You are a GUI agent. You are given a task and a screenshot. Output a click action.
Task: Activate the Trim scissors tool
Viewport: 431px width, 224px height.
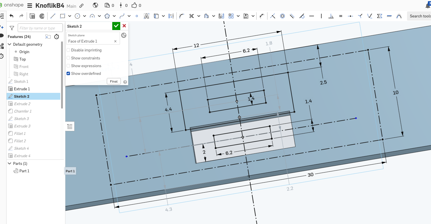coord(191,16)
